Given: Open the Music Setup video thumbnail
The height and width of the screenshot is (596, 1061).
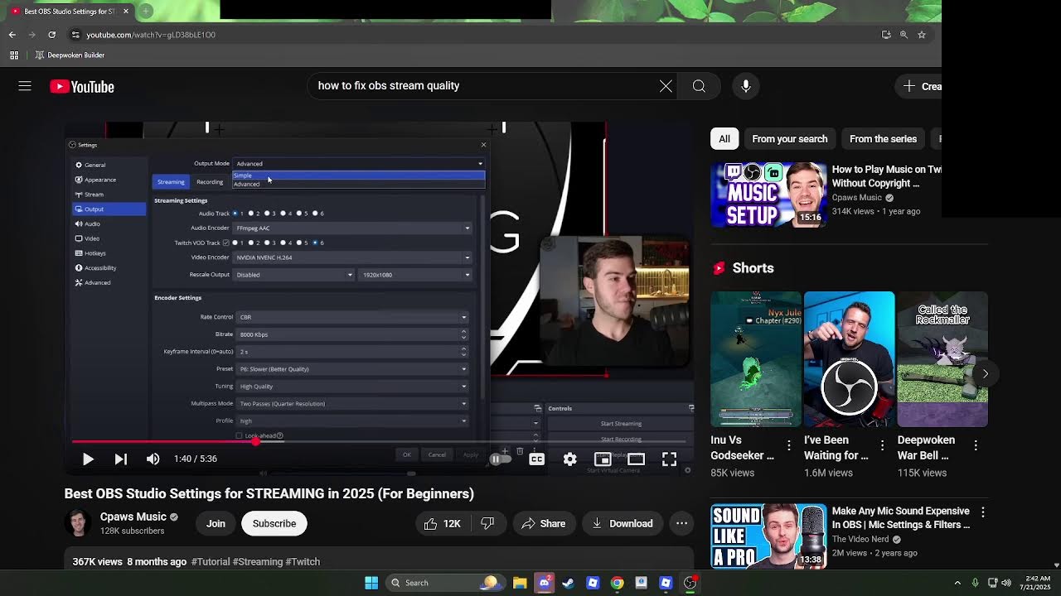Looking at the screenshot, I should [x=768, y=195].
